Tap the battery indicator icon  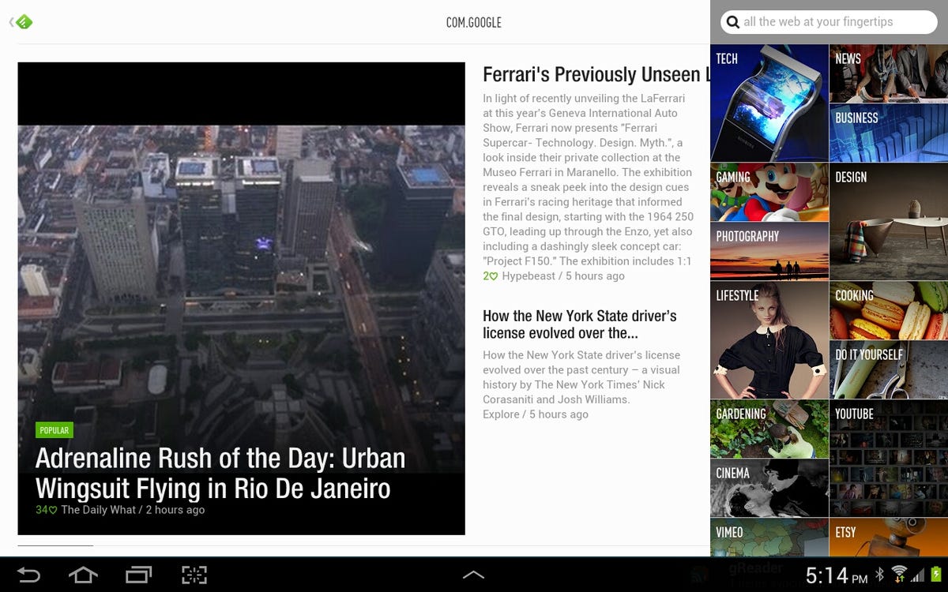937,574
